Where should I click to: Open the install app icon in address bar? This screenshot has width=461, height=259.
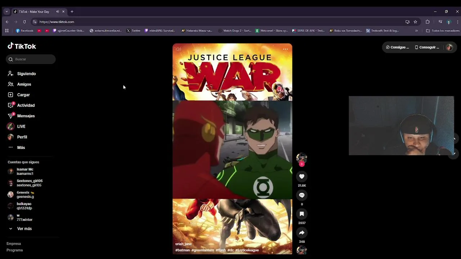407,22
